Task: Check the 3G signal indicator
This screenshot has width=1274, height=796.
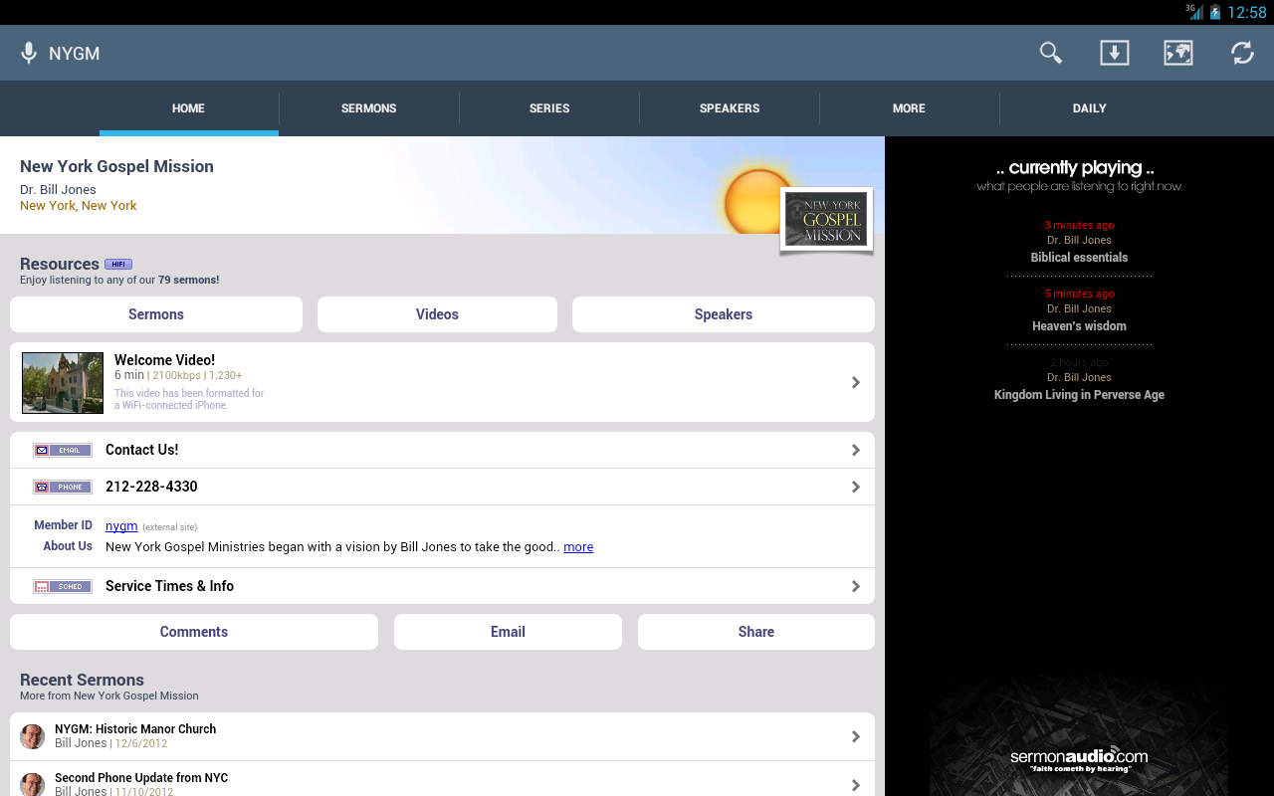Action: point(1193,12)
